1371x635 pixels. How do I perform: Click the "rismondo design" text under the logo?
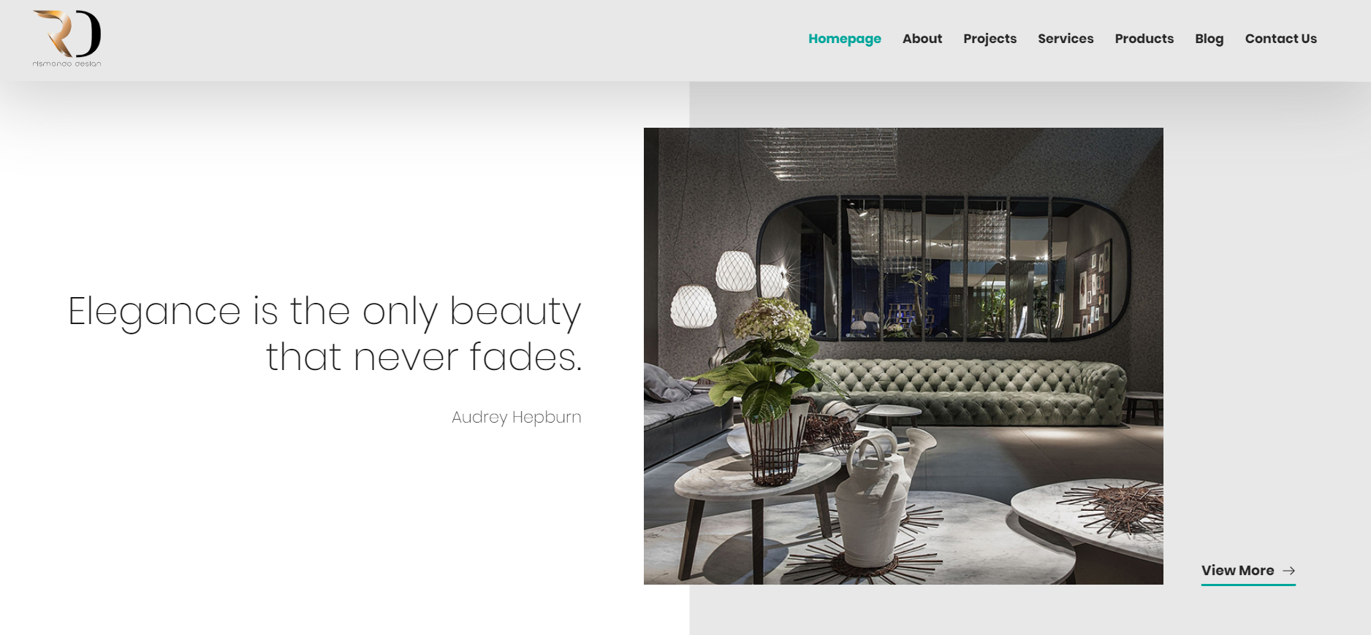pos(67,64)
